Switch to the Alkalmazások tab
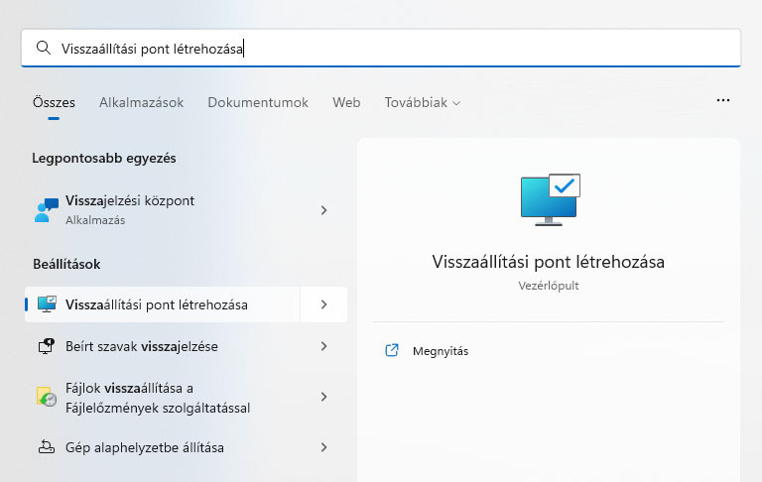Image resolution: width=762 pixels, height=482 pixels. point(141,102)
